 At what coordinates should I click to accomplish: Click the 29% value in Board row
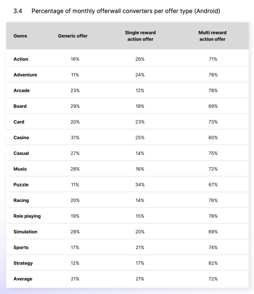[75, 106]
